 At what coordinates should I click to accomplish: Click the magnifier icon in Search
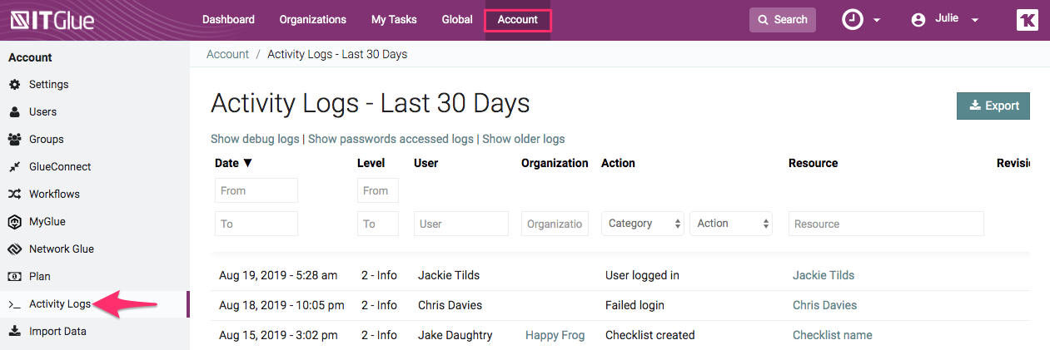point(763,20)
